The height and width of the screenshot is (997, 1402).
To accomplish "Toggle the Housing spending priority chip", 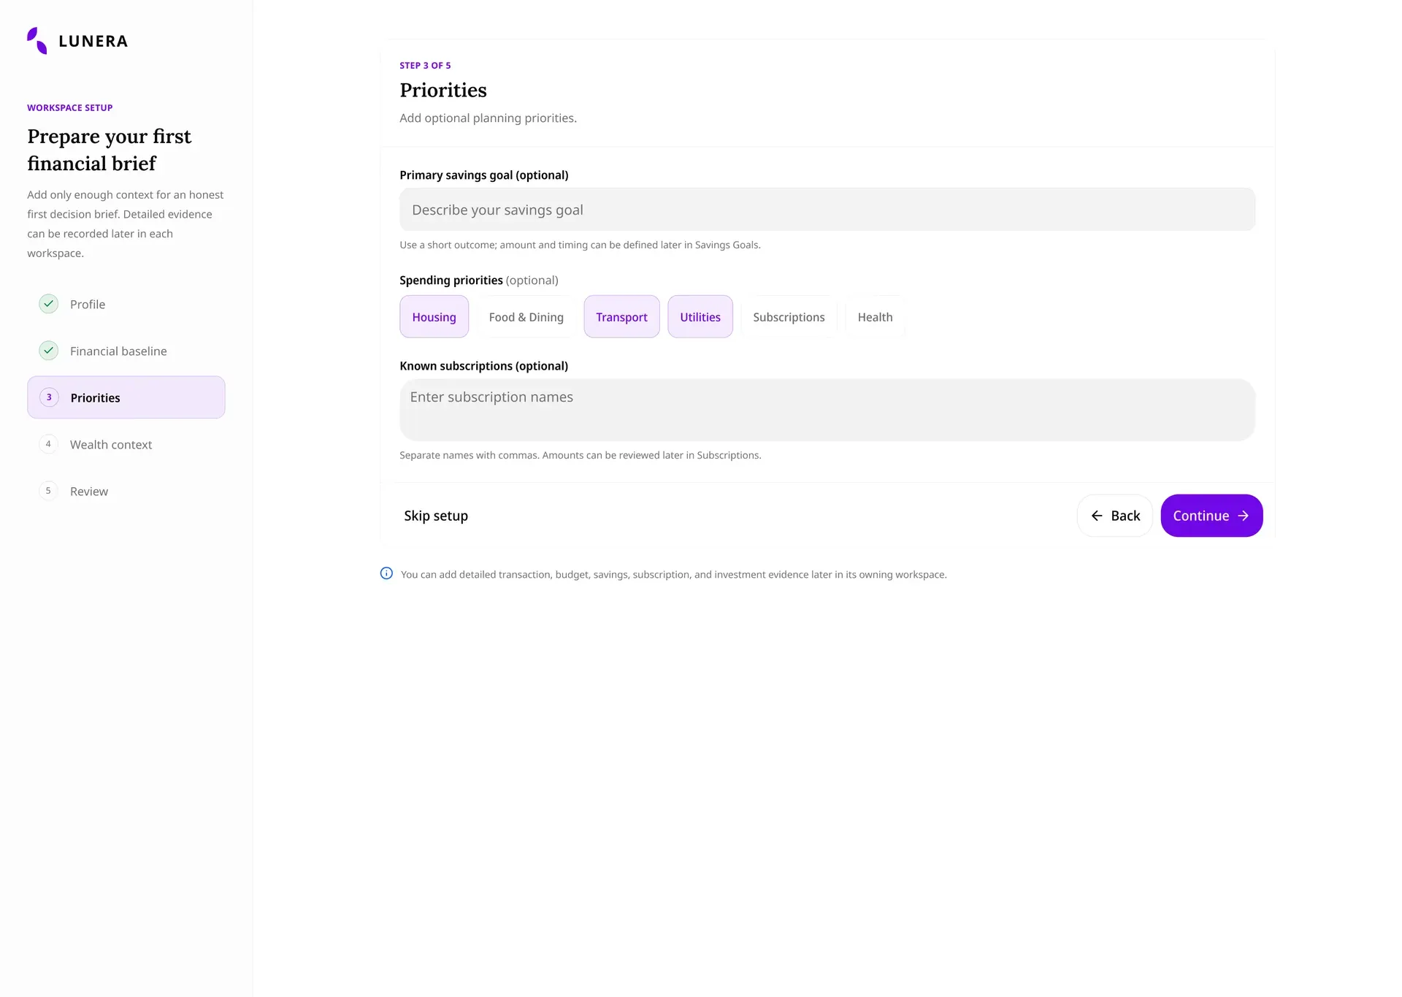I will [434, 317].
